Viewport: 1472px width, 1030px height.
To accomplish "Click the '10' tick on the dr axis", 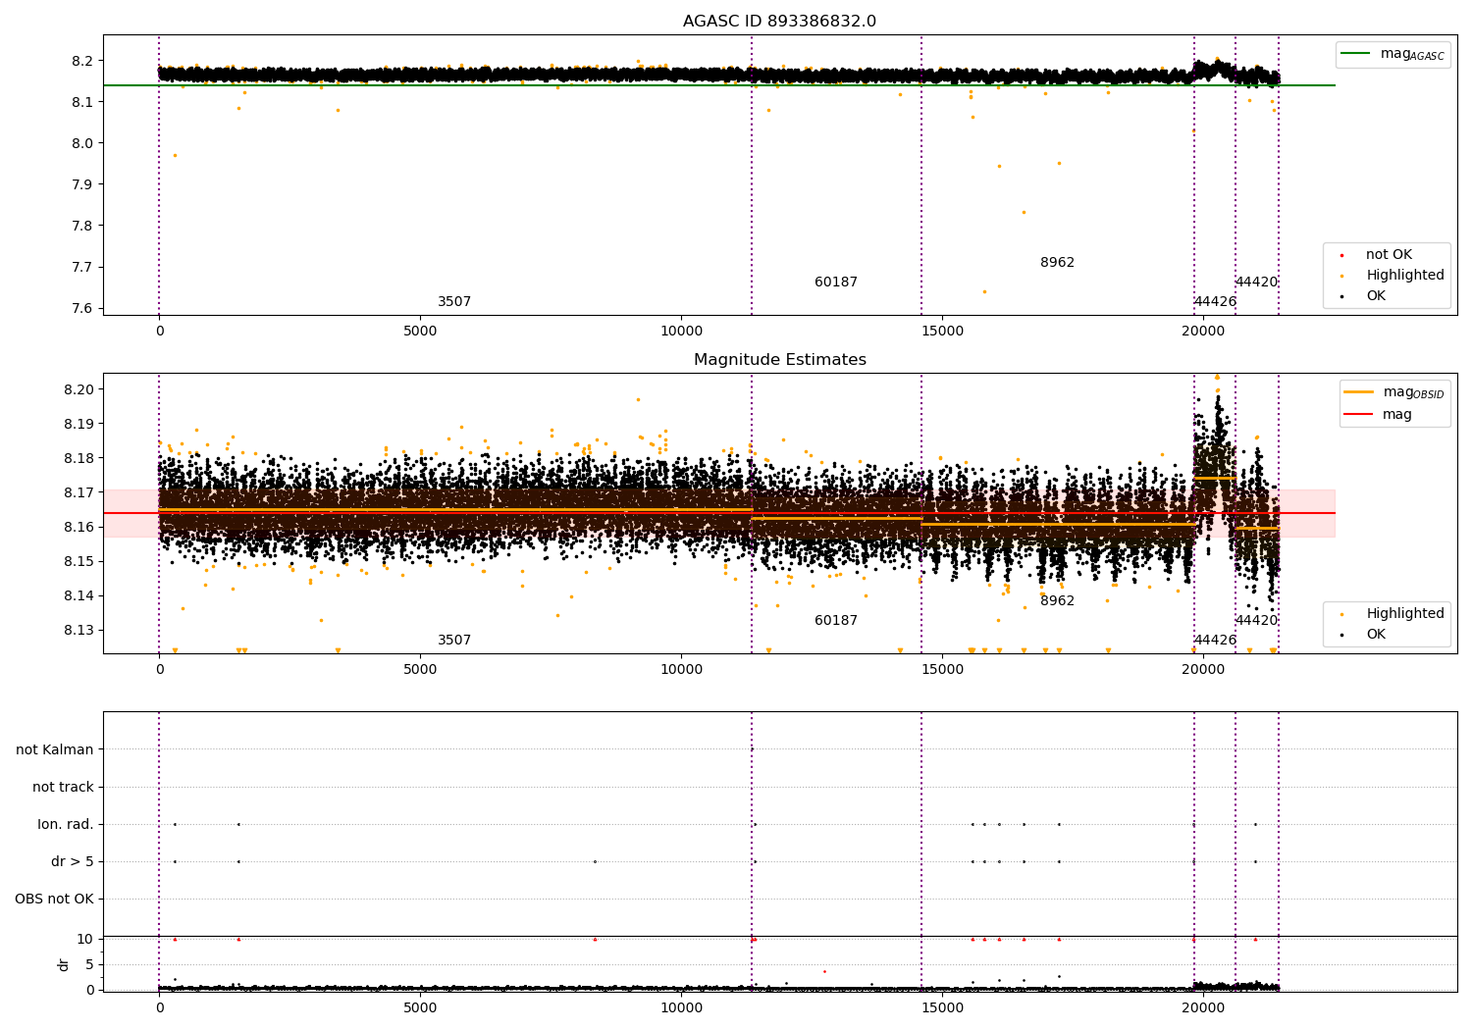I will click(x=85, y=939).
